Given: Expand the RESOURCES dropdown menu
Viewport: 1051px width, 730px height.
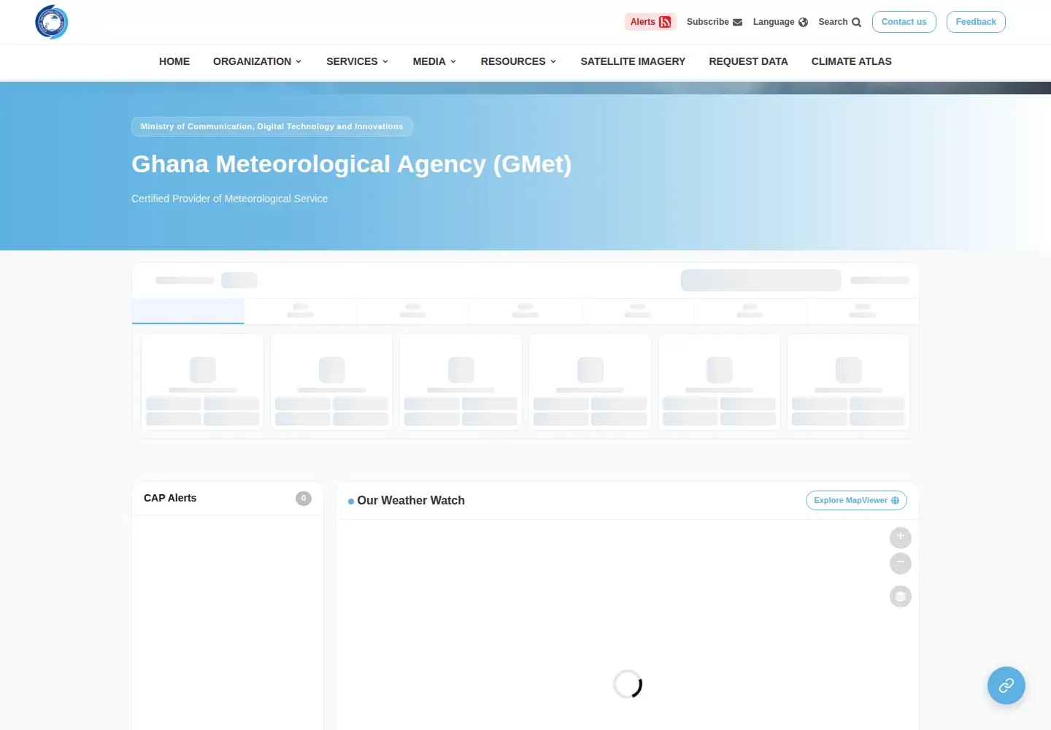Looking at the screenshot, I should coord(519,61).
